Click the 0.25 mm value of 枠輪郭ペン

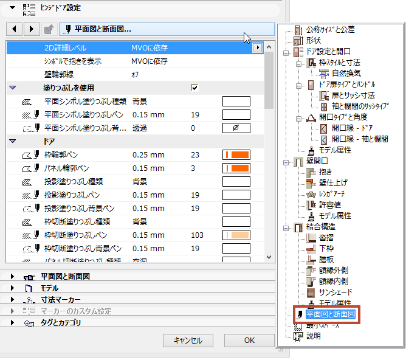148,155
